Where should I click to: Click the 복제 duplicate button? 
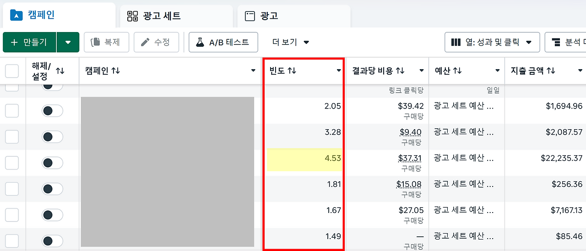click(106, 42)
